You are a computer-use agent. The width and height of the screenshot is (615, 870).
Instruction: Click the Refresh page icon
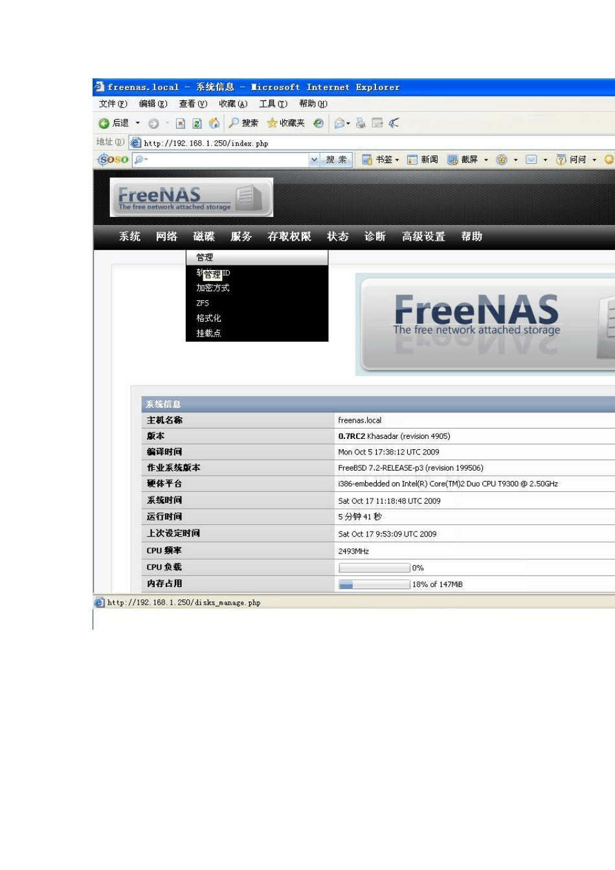click(197, 124)
